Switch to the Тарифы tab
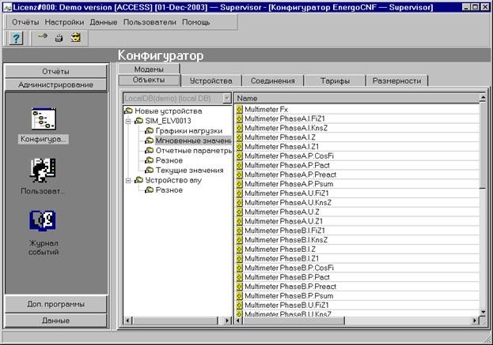 [x=335, y=81]
